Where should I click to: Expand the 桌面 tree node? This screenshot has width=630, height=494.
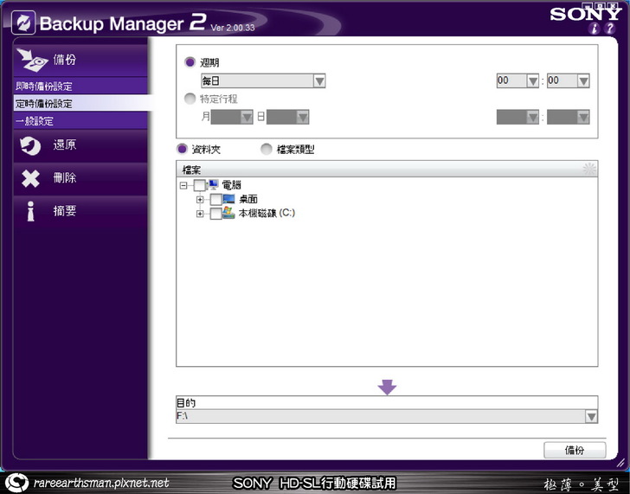pyautogui.click(x=201, y=200)
